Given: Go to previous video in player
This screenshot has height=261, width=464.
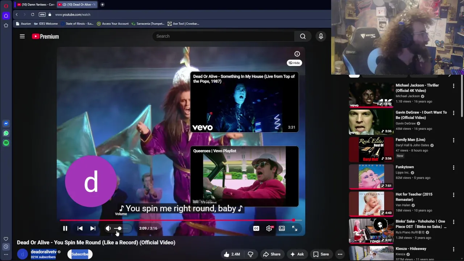Looking at the screenshot, I should tap(80, 228).
